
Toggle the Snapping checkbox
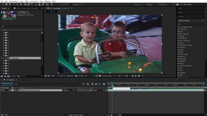click(72, 5)
